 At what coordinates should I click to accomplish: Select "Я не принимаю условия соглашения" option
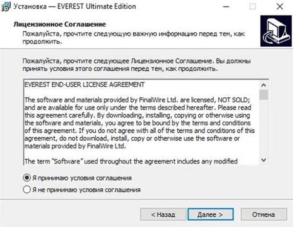pyautogui.click(x=82, y=189)
